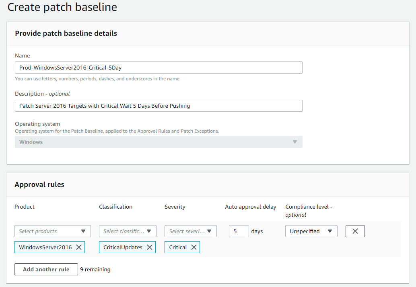Click the patch baseline Name field
This screenshot has height=287, width=416.
[159, 68]
